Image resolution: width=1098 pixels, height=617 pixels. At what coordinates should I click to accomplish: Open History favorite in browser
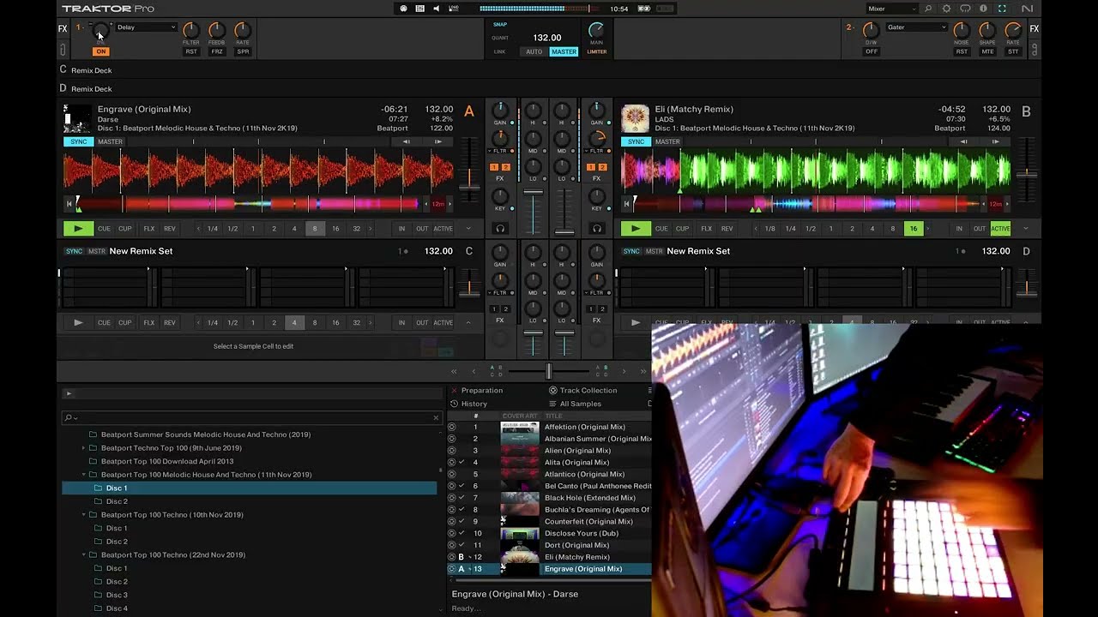pos(474,404)
